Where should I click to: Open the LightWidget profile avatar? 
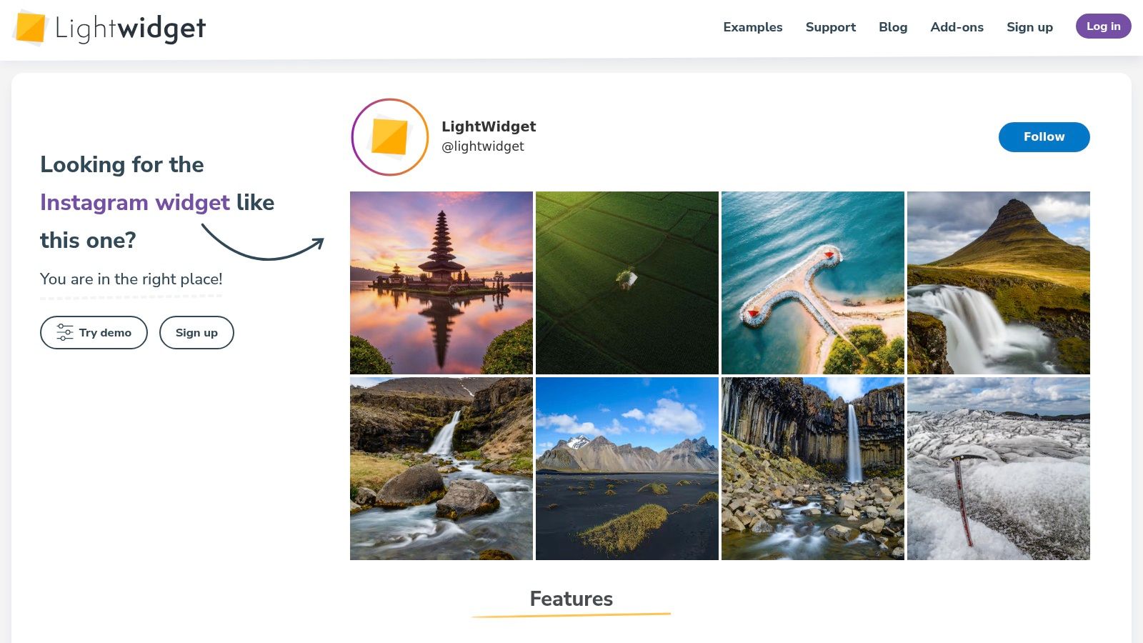390,137
